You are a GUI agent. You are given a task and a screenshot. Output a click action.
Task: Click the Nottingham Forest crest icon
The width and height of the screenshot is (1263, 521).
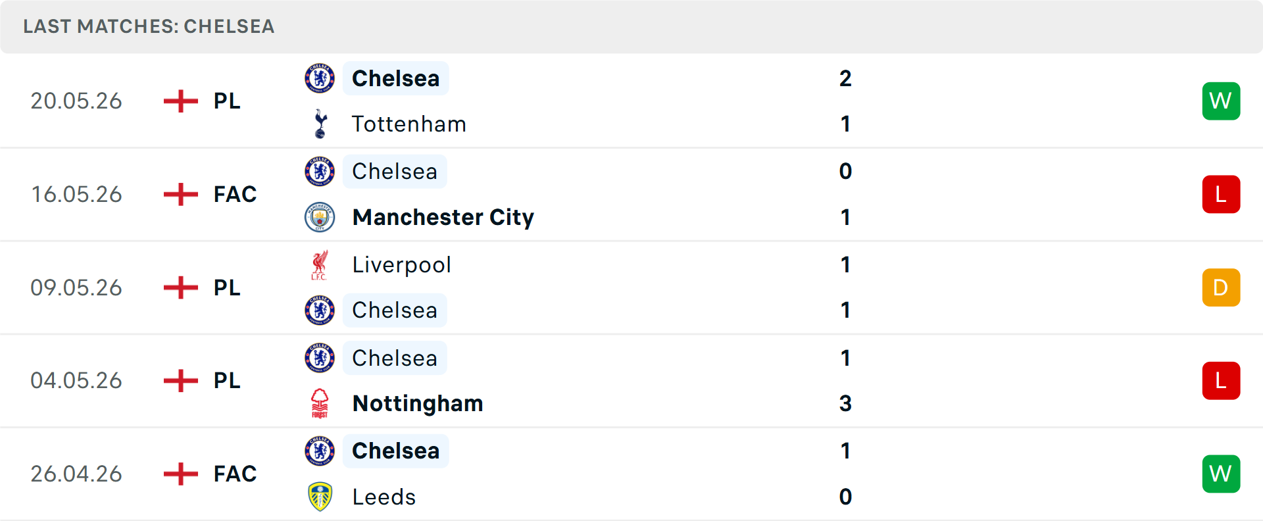click(320, 403)
